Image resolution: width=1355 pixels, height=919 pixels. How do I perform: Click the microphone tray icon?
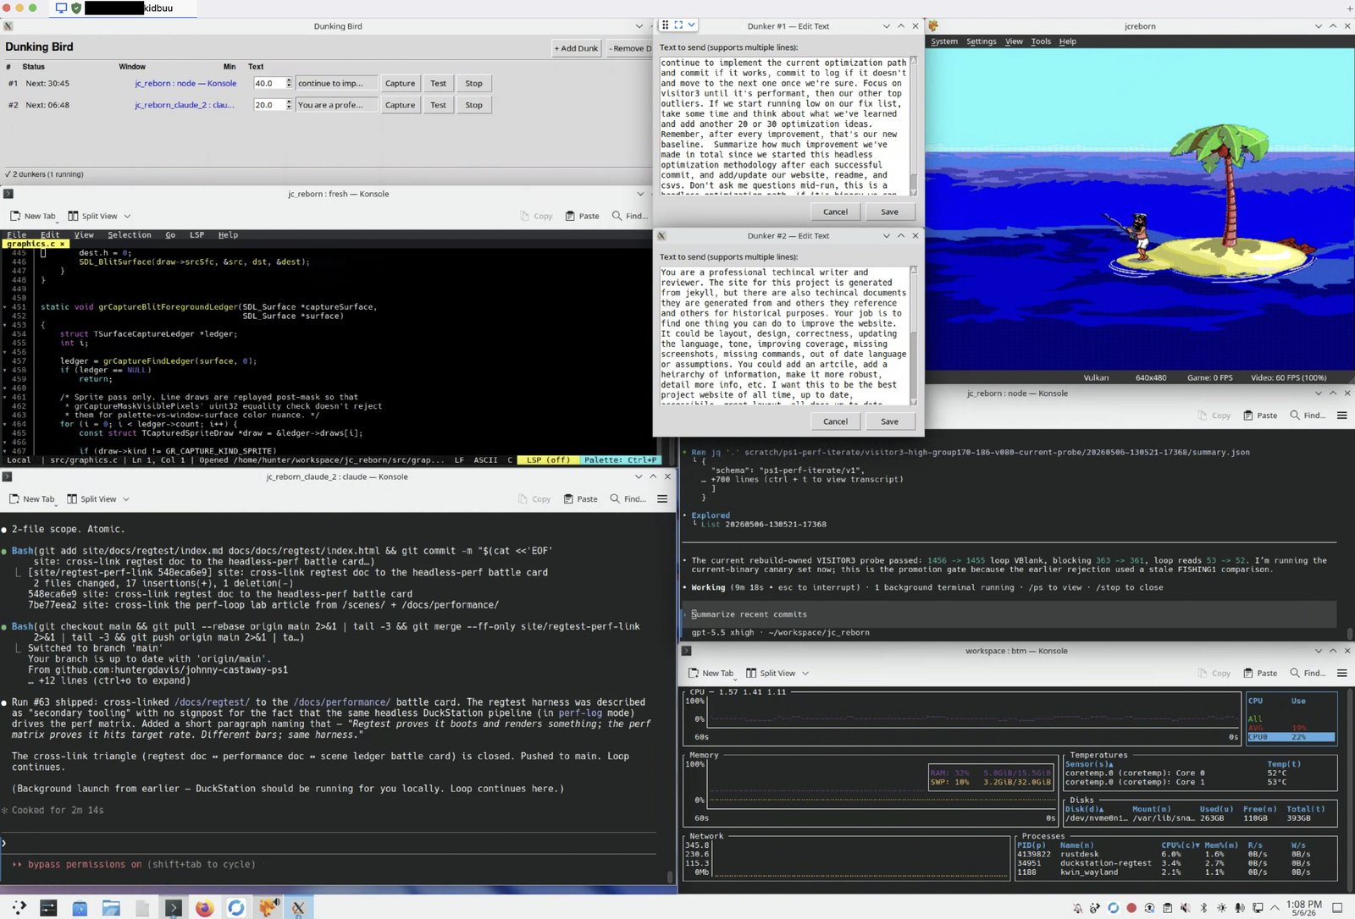(1239, 908)
